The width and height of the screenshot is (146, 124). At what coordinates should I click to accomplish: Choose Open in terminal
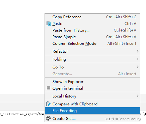(x=92, y=88)
